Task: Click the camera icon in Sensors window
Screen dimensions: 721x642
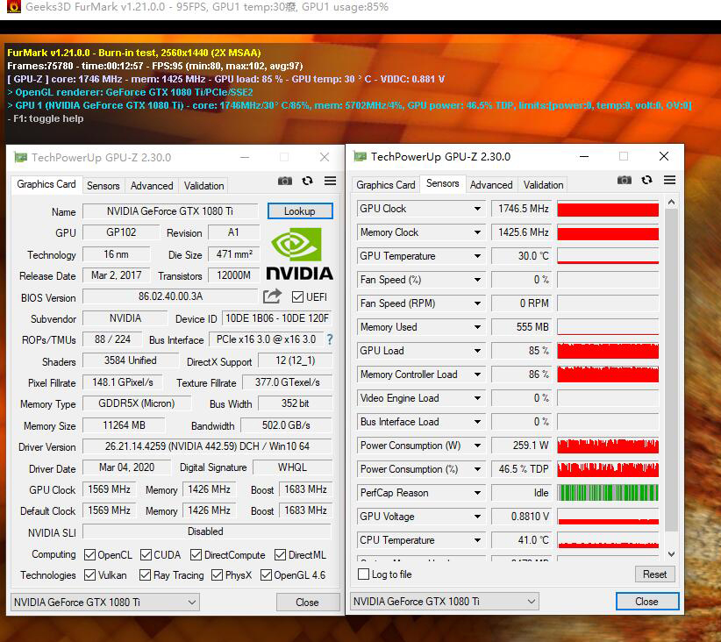Action: pyautogui.click(x=625, y=180)
